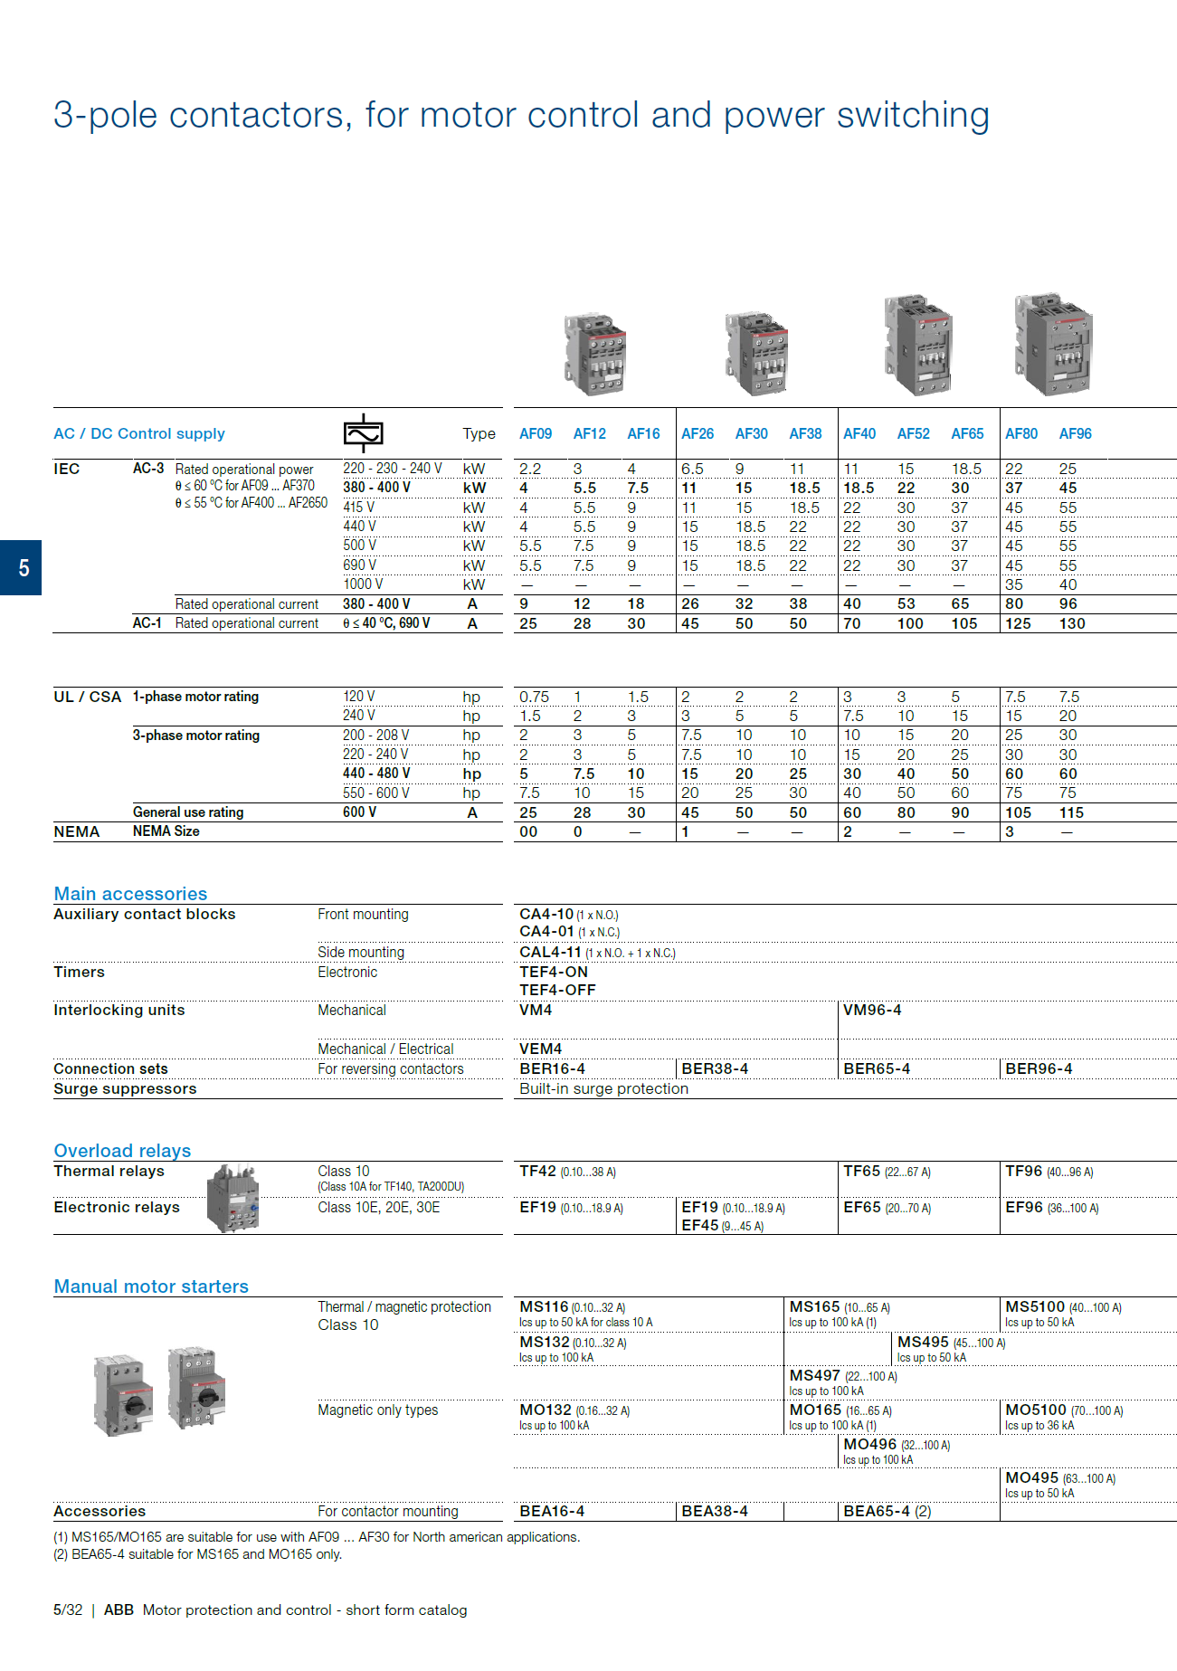Select the contactor photo above AF80–AF96
The image size is (1177, 1671).
click(x=1053, y=344)
